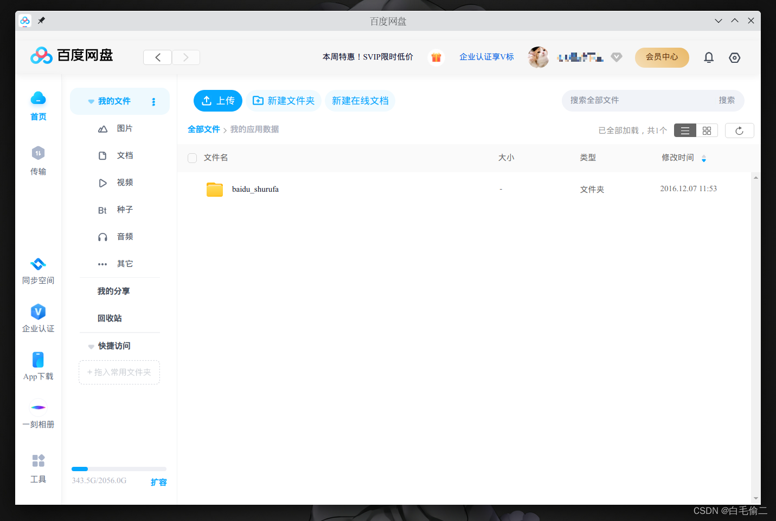Click 新建在线文档 button
The height and width of the screenshot is (521, 776).
(x=360, y=101)
